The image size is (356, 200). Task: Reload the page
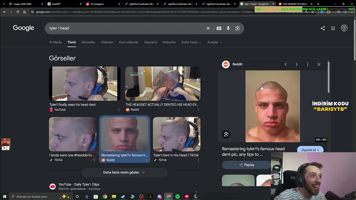coord(18,12)
